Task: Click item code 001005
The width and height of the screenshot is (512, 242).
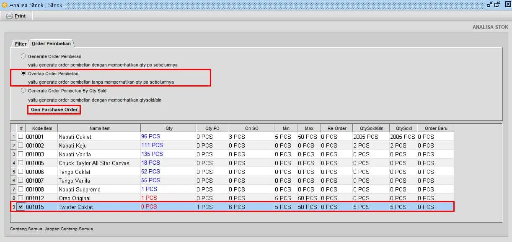Action: pyautogui.click(x=35, y=163)
